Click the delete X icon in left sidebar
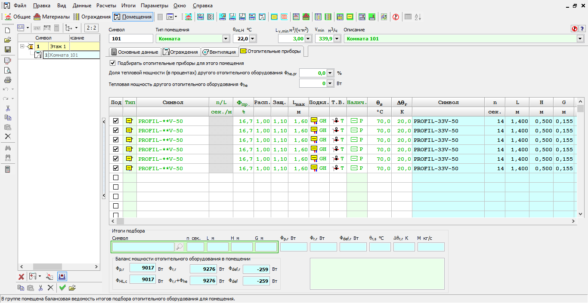The height and width of the screenshot is (303, 588). click(7, 136)
